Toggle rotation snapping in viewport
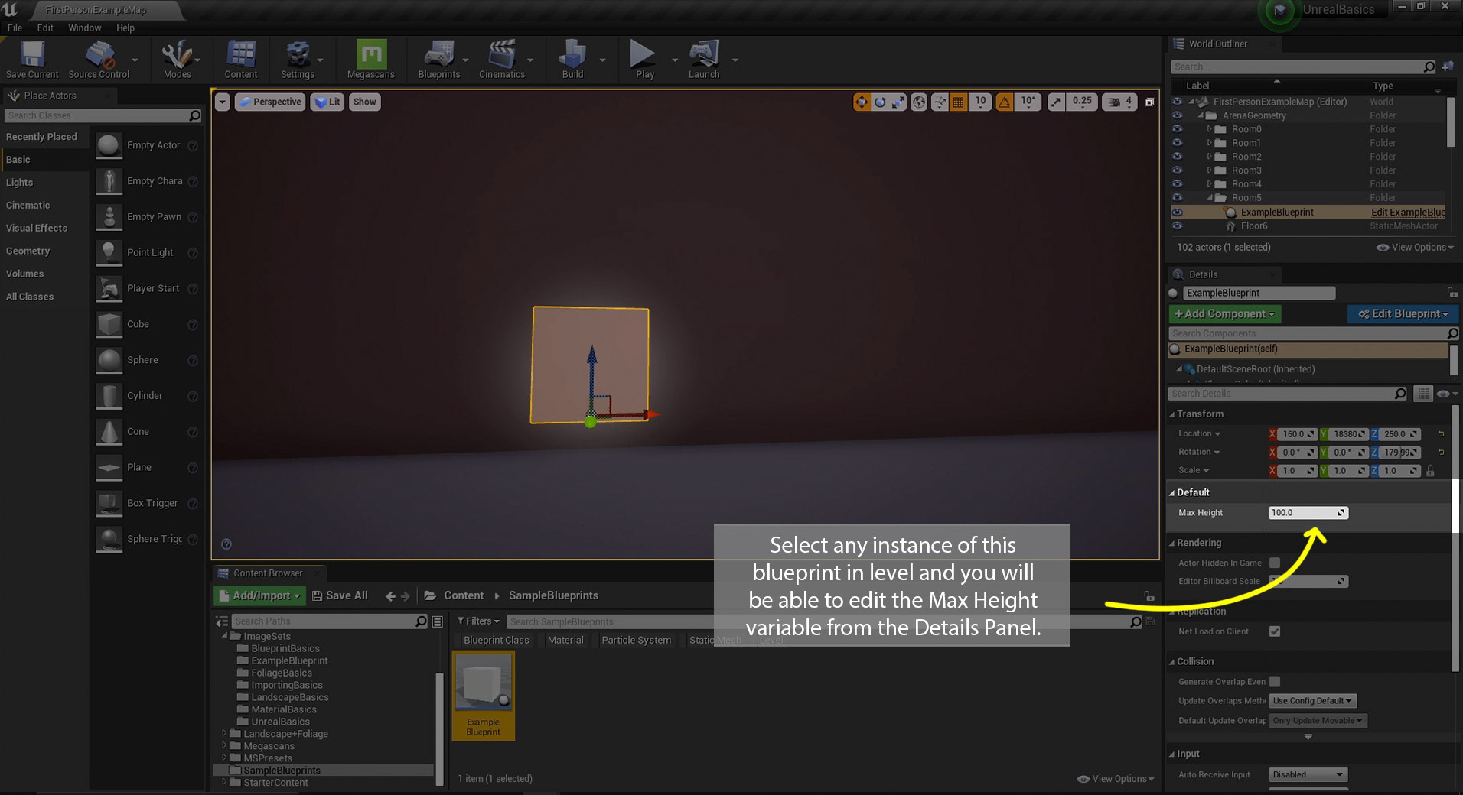 1005,102
